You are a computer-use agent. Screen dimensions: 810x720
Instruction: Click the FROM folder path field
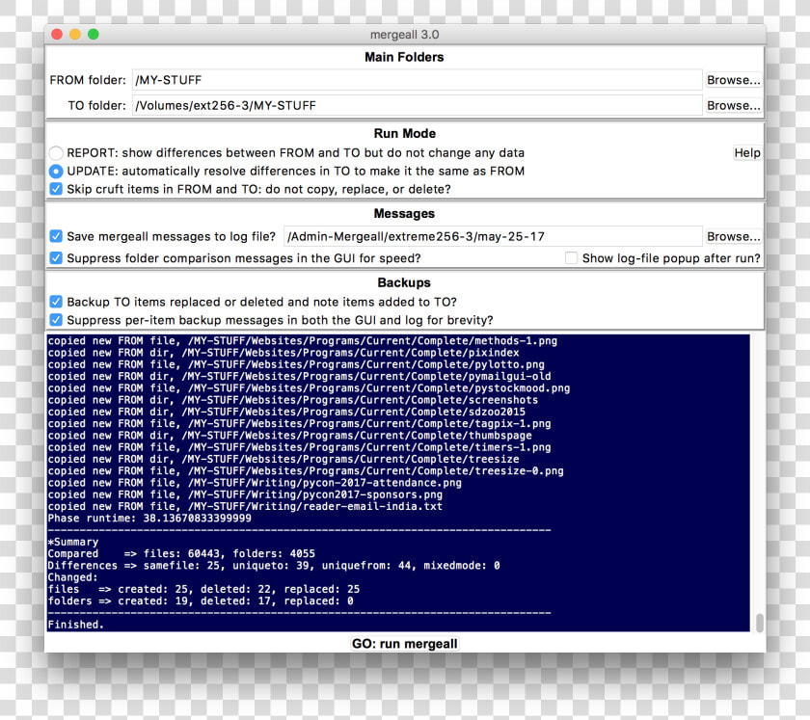pos(417,80)
